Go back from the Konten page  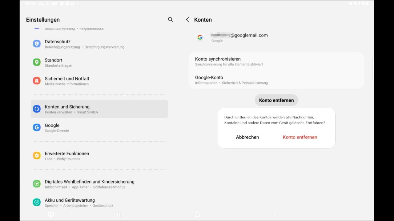click(x=187, y=20)
